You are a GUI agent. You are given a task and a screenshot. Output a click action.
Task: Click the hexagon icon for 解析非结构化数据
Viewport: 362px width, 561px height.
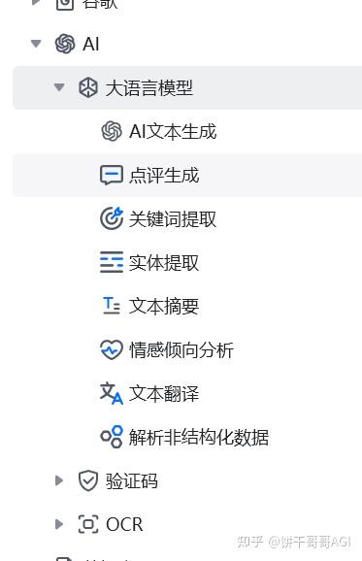(112, 437)
